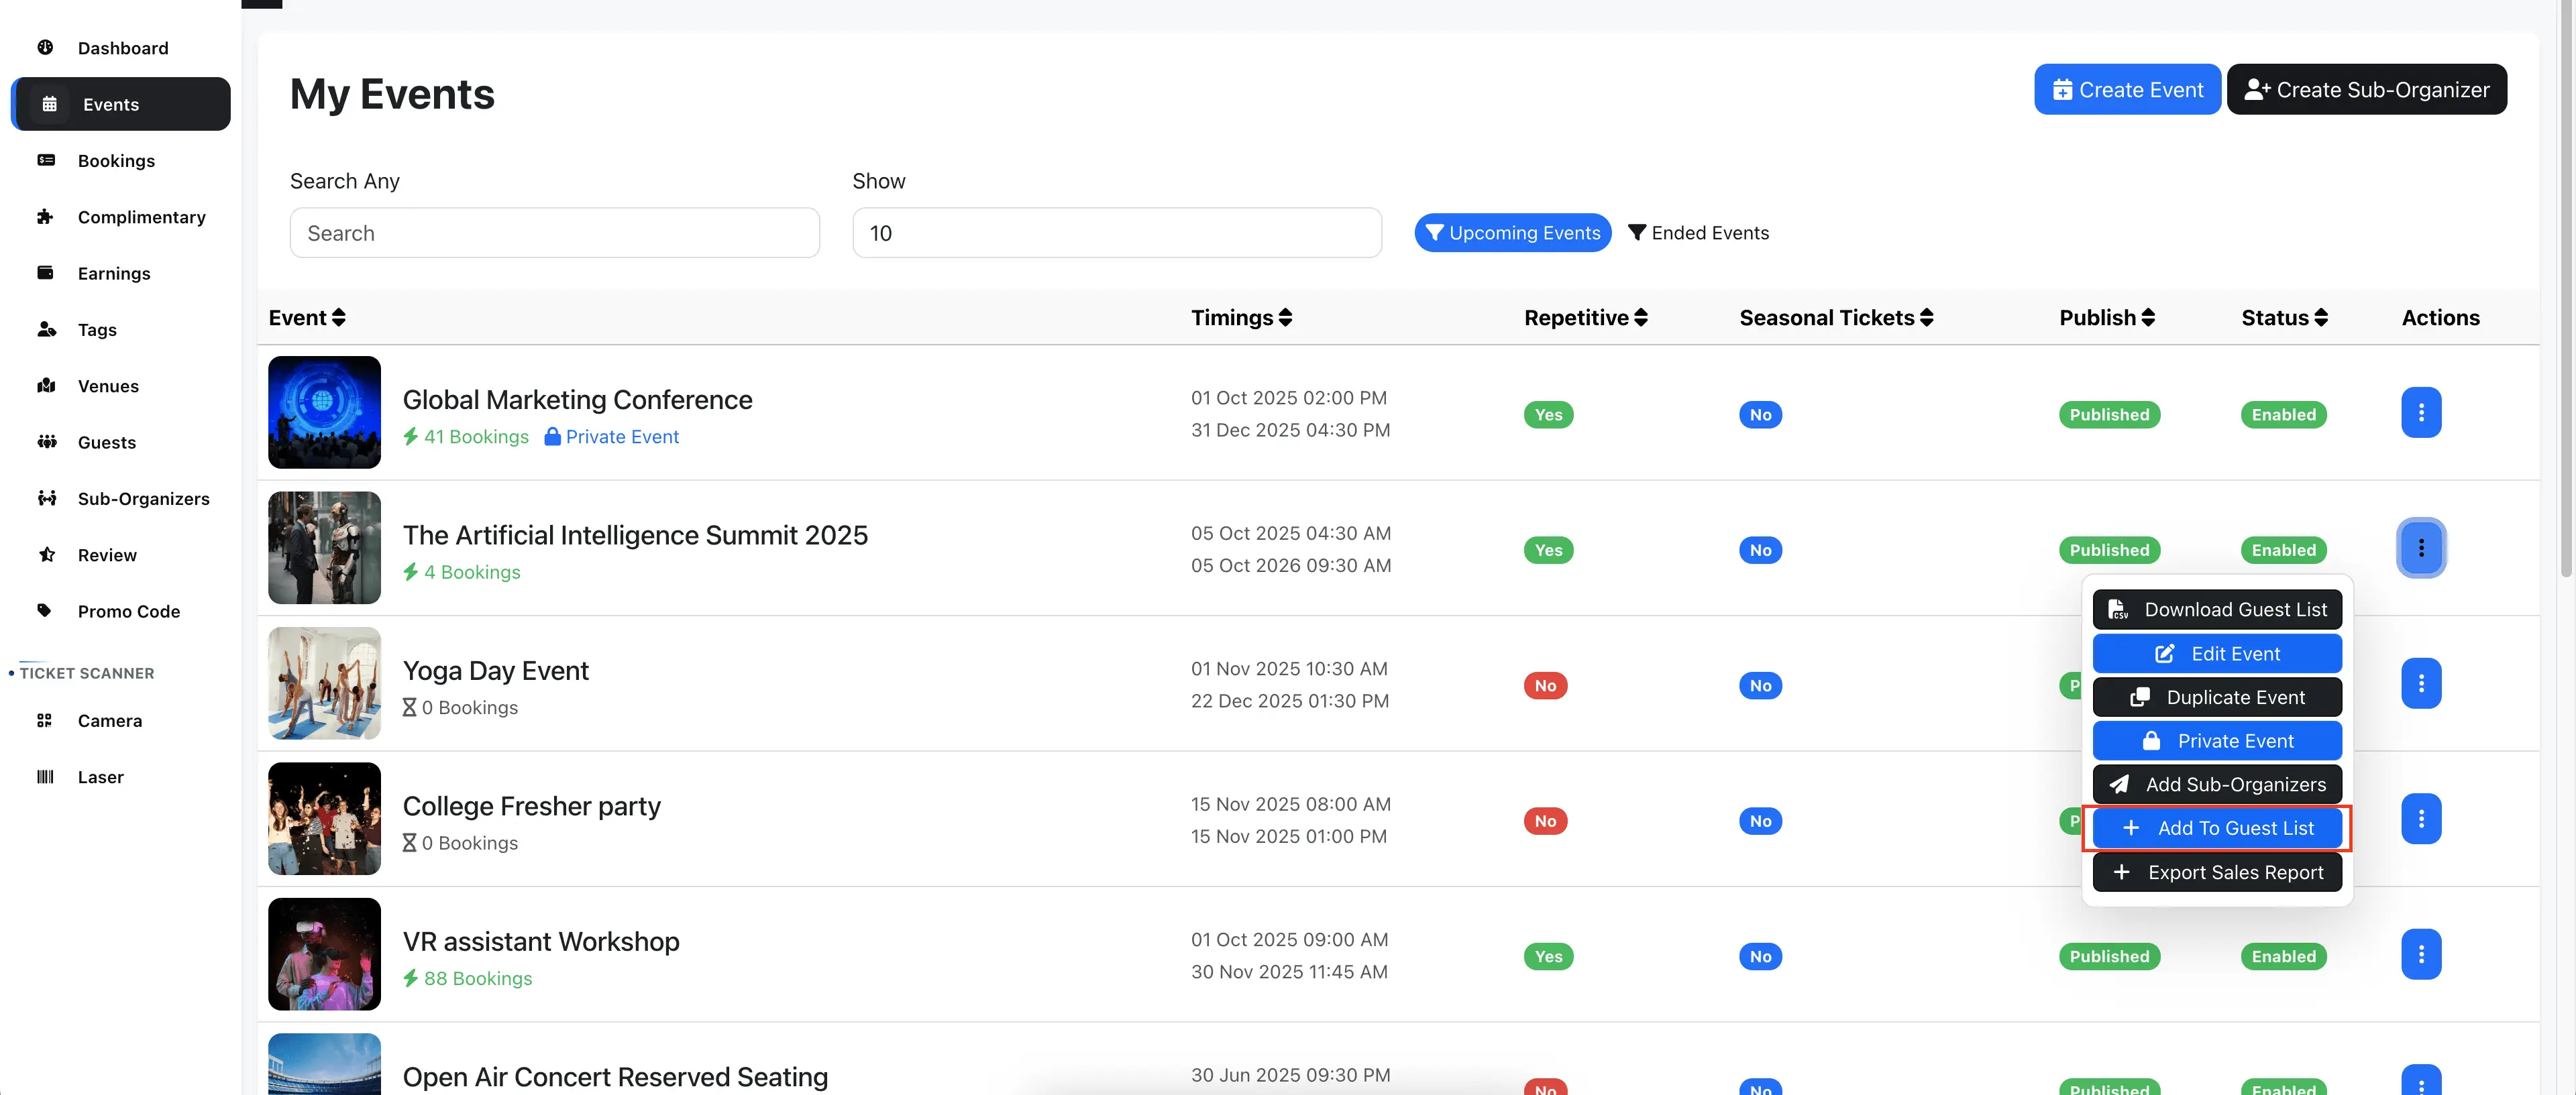2576x1095 pixels.
Task: Select the Bookings sidebar icon
Action: pos(47,160)
